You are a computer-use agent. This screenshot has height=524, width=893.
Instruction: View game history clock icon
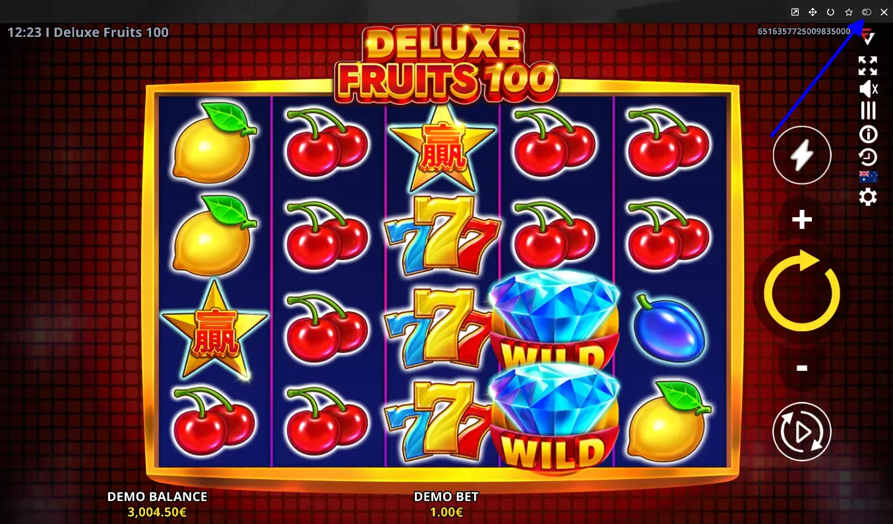(x=868, y=156)
